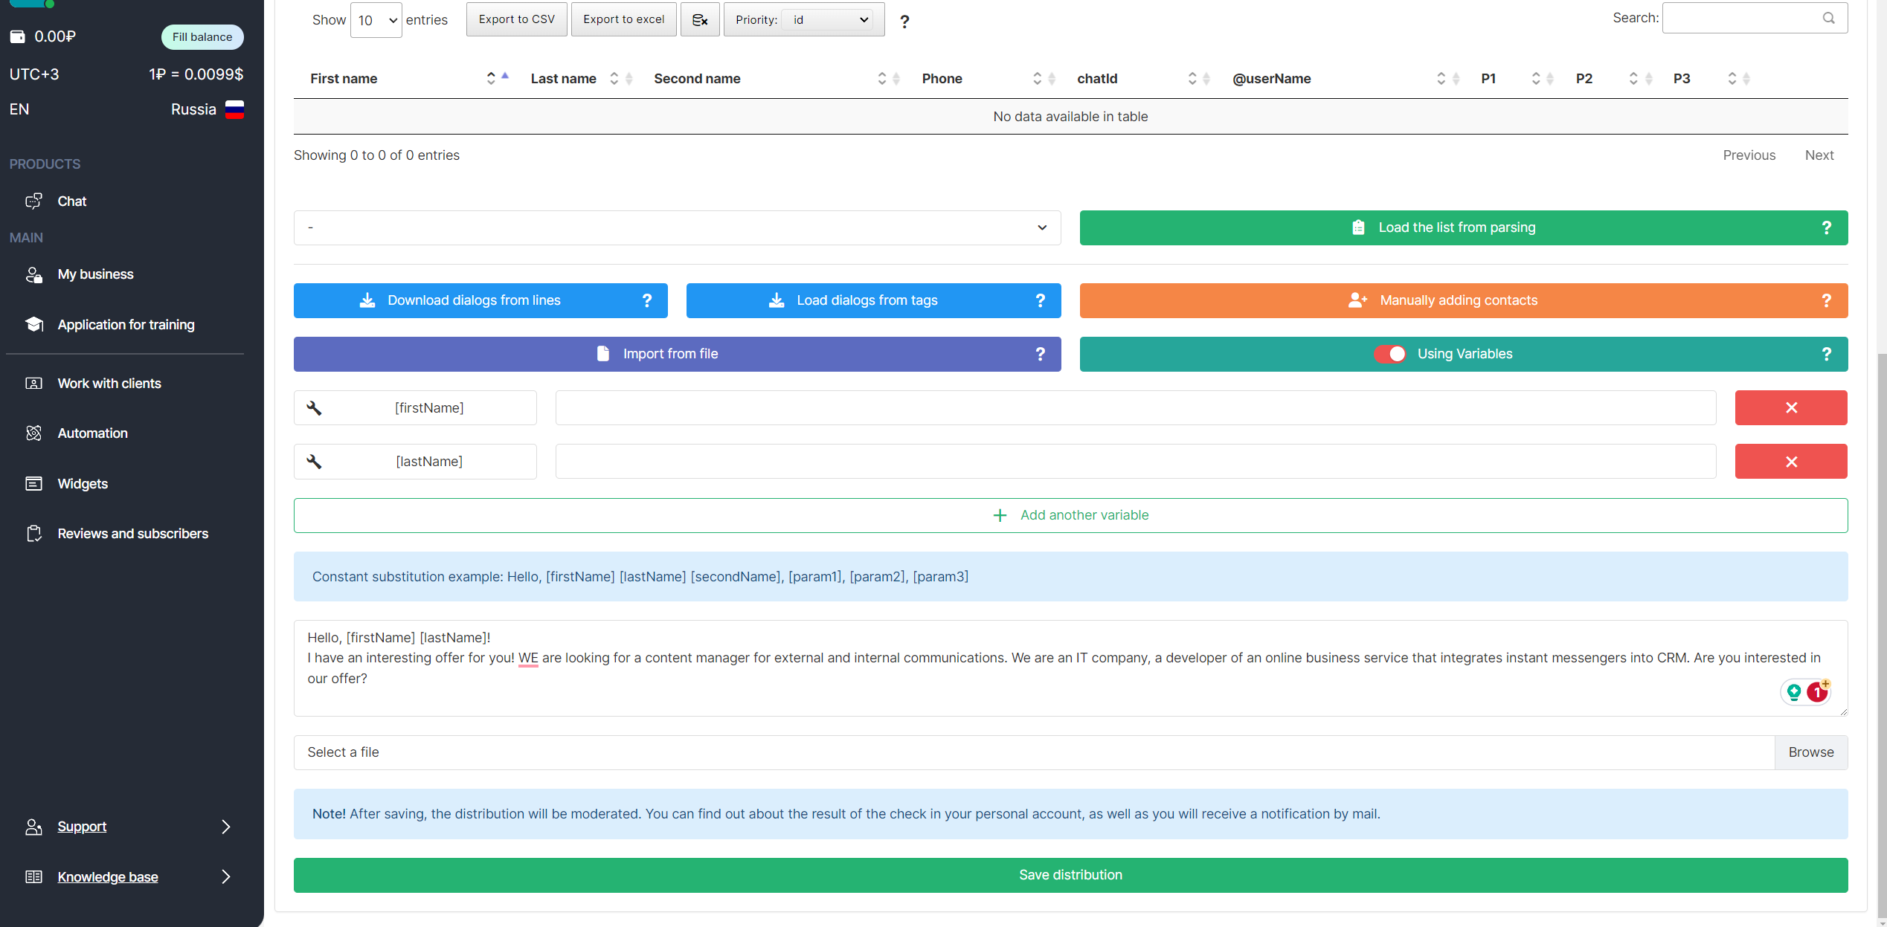Delete the lastName variable with red X
The height and width of the screenshot is (927, 1887).
click(1790, 462)
